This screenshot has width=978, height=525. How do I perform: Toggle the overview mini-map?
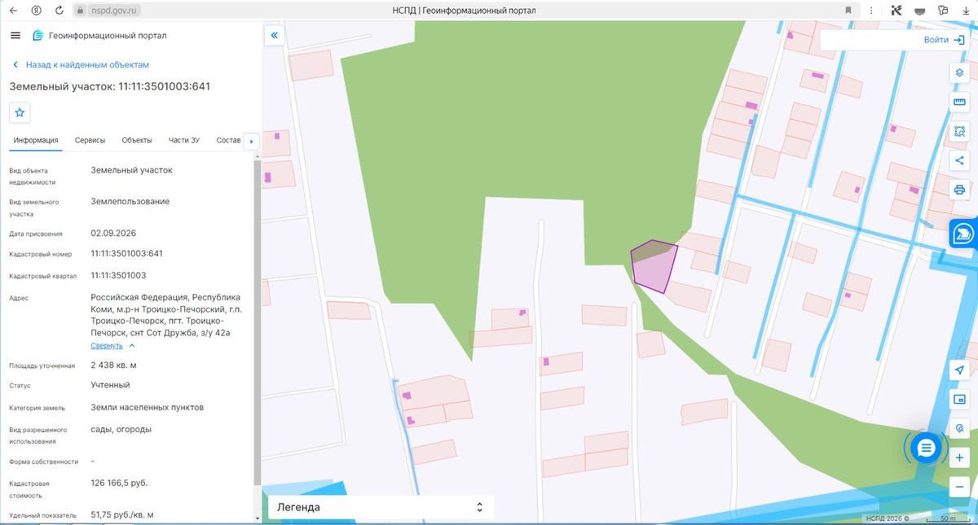click(x=959, y=400)
